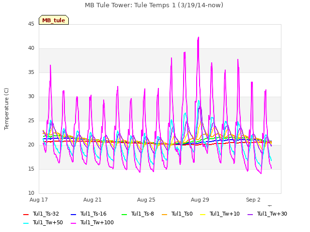Click the 45 y-axis tick label

[31, 24]
